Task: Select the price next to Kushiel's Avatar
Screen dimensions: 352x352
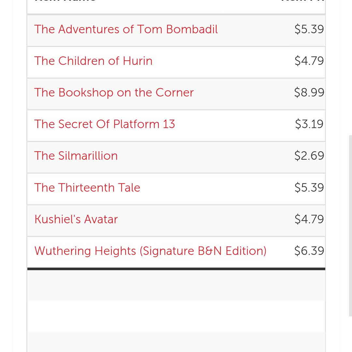Action: tap(309, 219)
